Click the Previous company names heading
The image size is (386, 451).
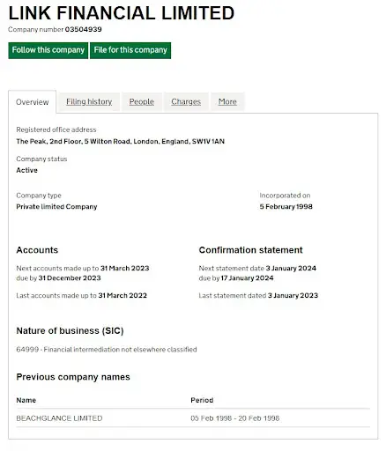(x=73, y=377)
